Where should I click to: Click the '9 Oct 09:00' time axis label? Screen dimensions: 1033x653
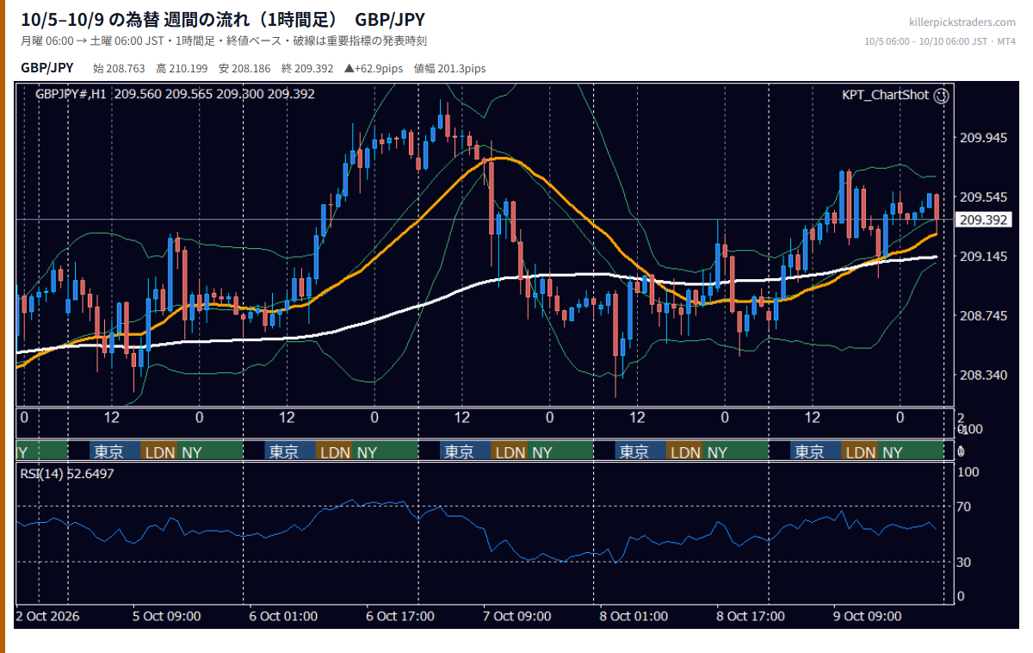pos(867,616)
